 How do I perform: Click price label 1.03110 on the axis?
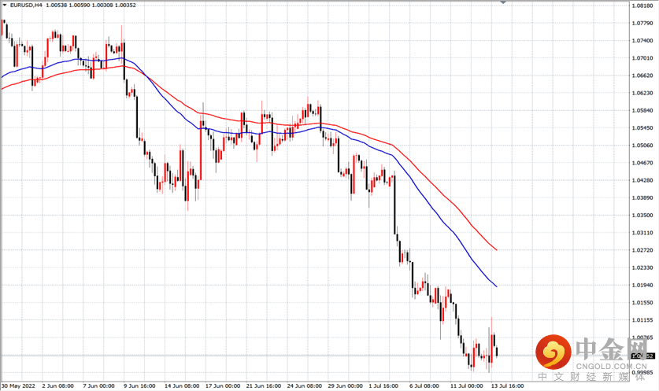(642, 233)
